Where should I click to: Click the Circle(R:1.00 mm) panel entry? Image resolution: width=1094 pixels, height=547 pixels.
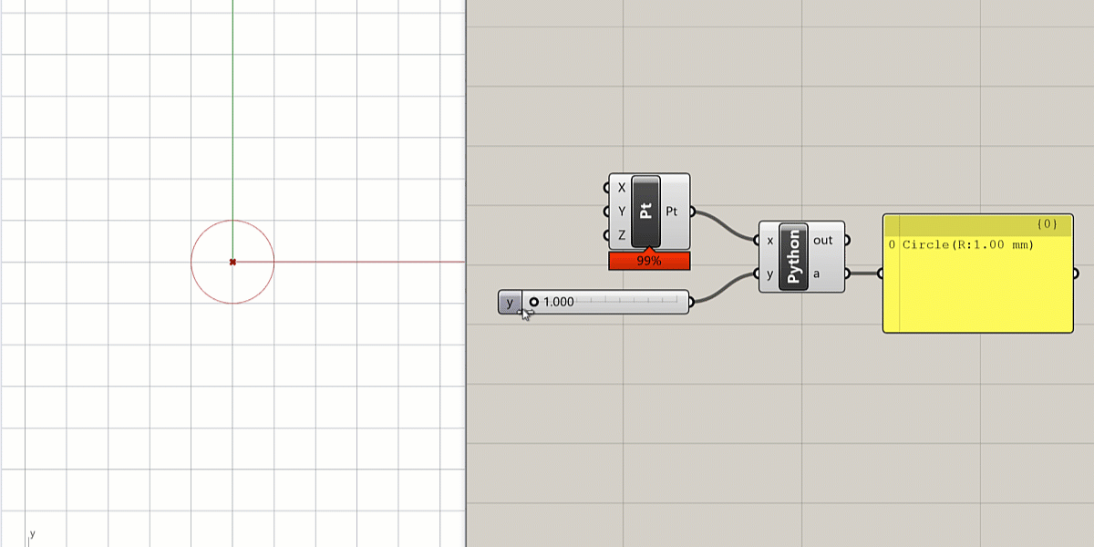[x=968, y=244]
